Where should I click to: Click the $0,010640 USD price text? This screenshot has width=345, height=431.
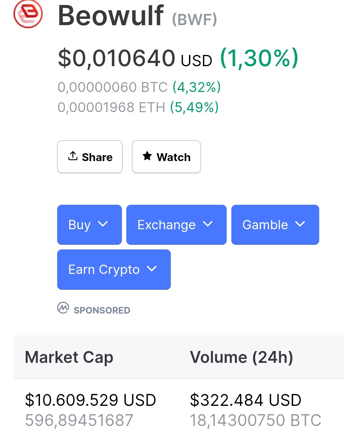(135, 59)
